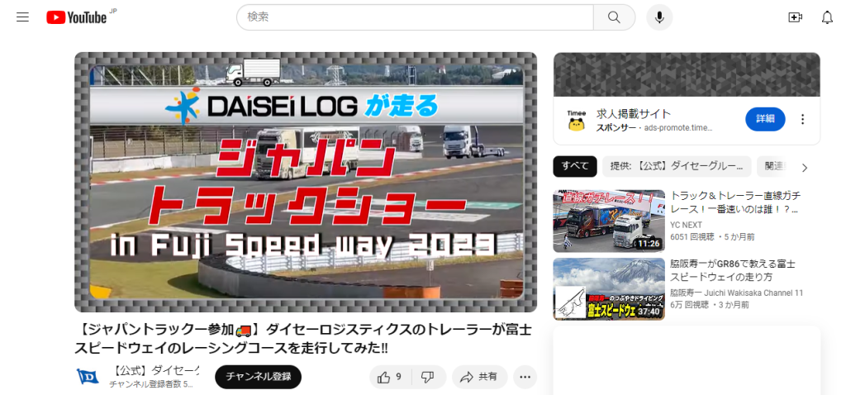846x395 pixels.
Task: Open the hamburger guide menu
Action: coord(22,17)
